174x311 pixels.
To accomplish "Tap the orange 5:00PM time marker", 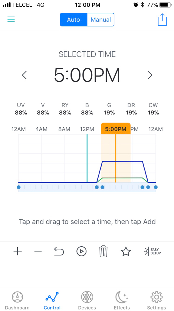I will (116, 129).
